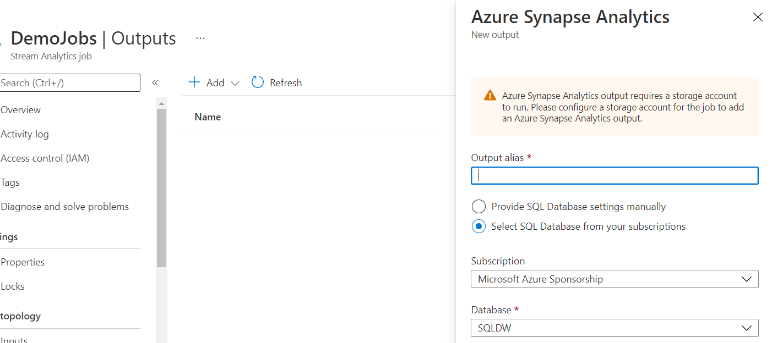Open the Database SQLDW dropdown

(615, 328)
